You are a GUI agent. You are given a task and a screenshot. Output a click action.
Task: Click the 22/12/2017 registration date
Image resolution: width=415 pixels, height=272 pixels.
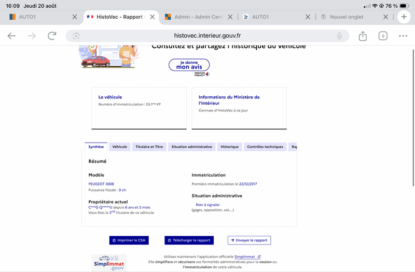[248, 184]
